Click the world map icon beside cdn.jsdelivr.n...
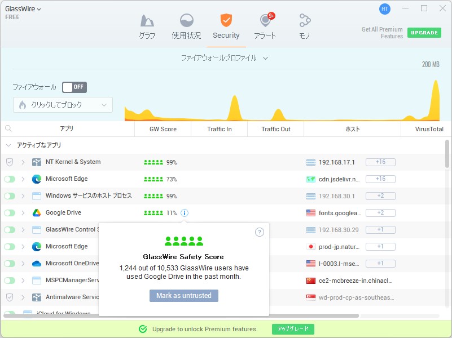Image resolution: width=452 pixels, height=338 pixels. [311, 179]
